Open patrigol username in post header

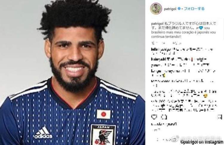click(170, 9)
